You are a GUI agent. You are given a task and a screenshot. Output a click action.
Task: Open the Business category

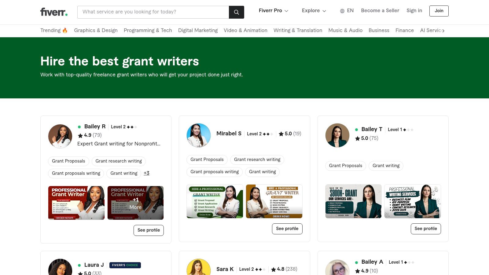click(379, 30)
